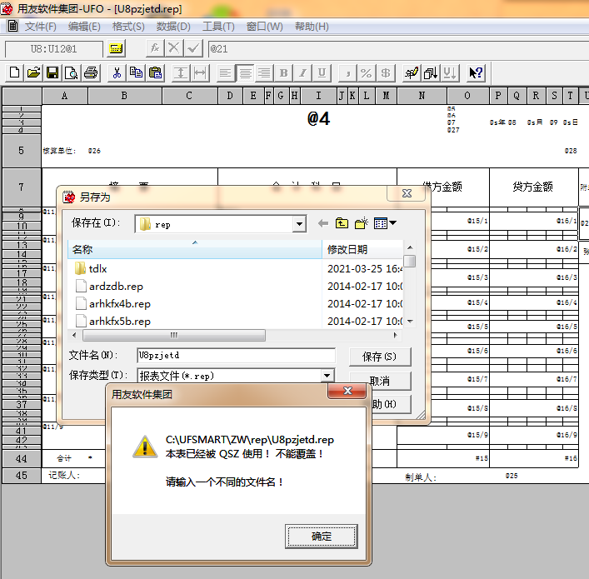Click the formula bar showing @21

398,49
